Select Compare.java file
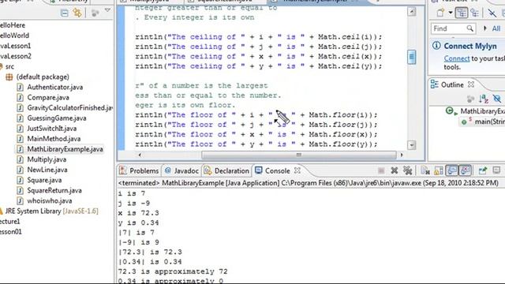 coord(48,97)
